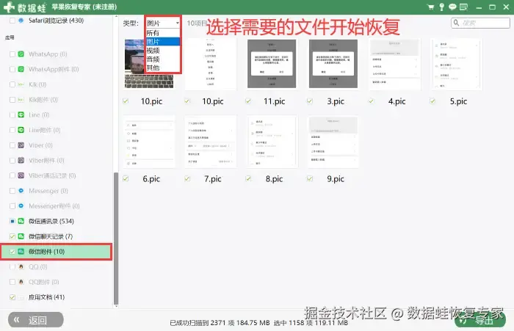This screenshot has width=514, height=331.
Task: Click the Kik附件 (0) icon
Action: point(21,100)
